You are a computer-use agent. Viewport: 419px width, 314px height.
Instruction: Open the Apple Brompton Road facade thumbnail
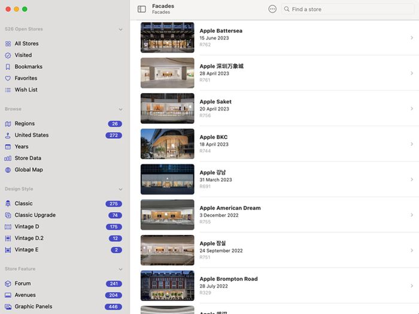[x=167, y=286]
